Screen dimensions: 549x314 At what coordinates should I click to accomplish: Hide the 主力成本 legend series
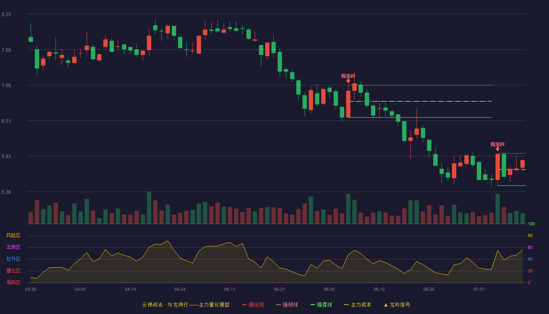(x=358, y=305)
